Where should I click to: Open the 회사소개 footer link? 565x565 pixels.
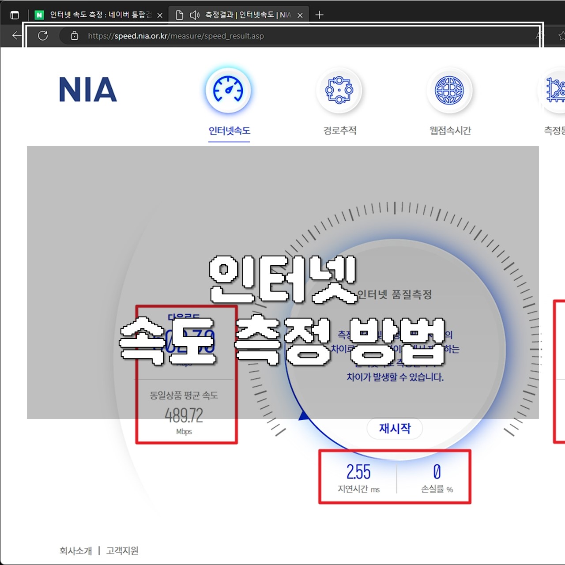point(75,550)
